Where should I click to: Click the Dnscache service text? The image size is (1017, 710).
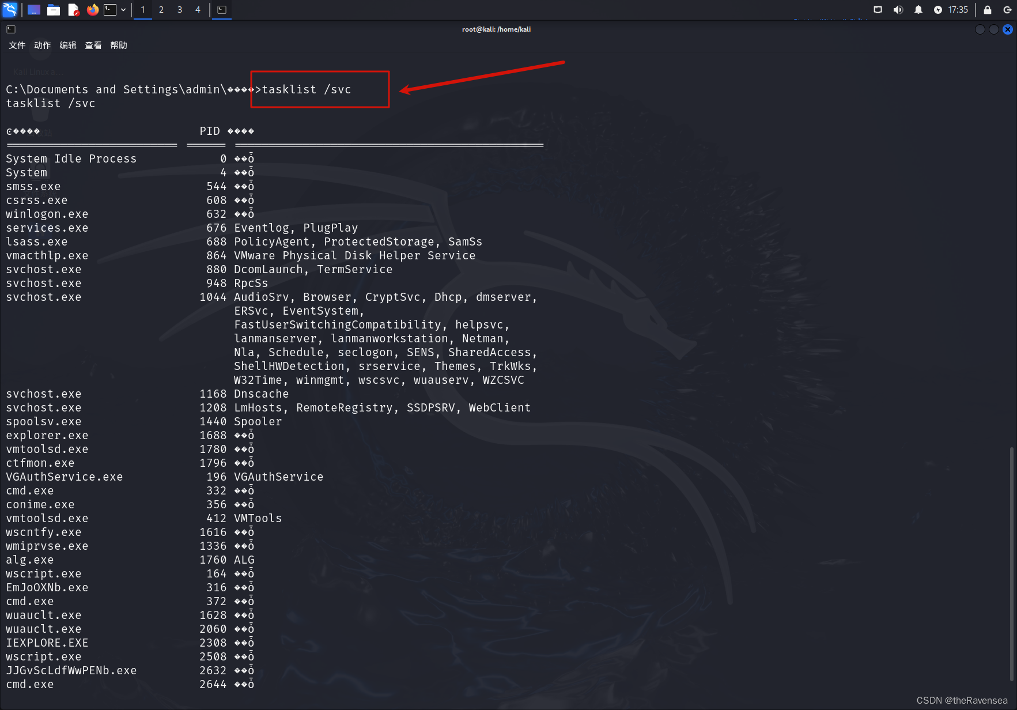tap(262, 394)
